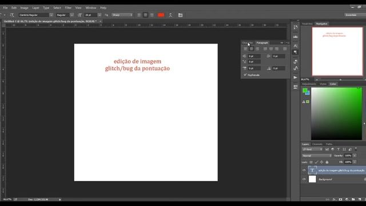Switch to Character tab
366x206 pixels.
coord(248,43)
